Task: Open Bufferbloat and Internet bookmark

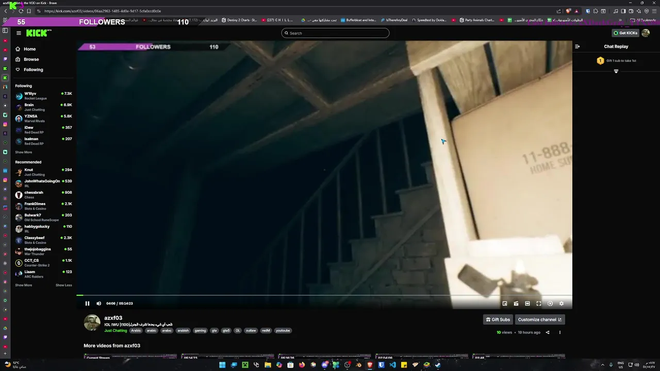Action: 358,20
